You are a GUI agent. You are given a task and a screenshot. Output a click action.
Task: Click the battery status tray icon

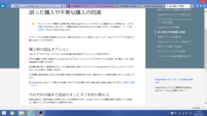(x=180, y=113)
